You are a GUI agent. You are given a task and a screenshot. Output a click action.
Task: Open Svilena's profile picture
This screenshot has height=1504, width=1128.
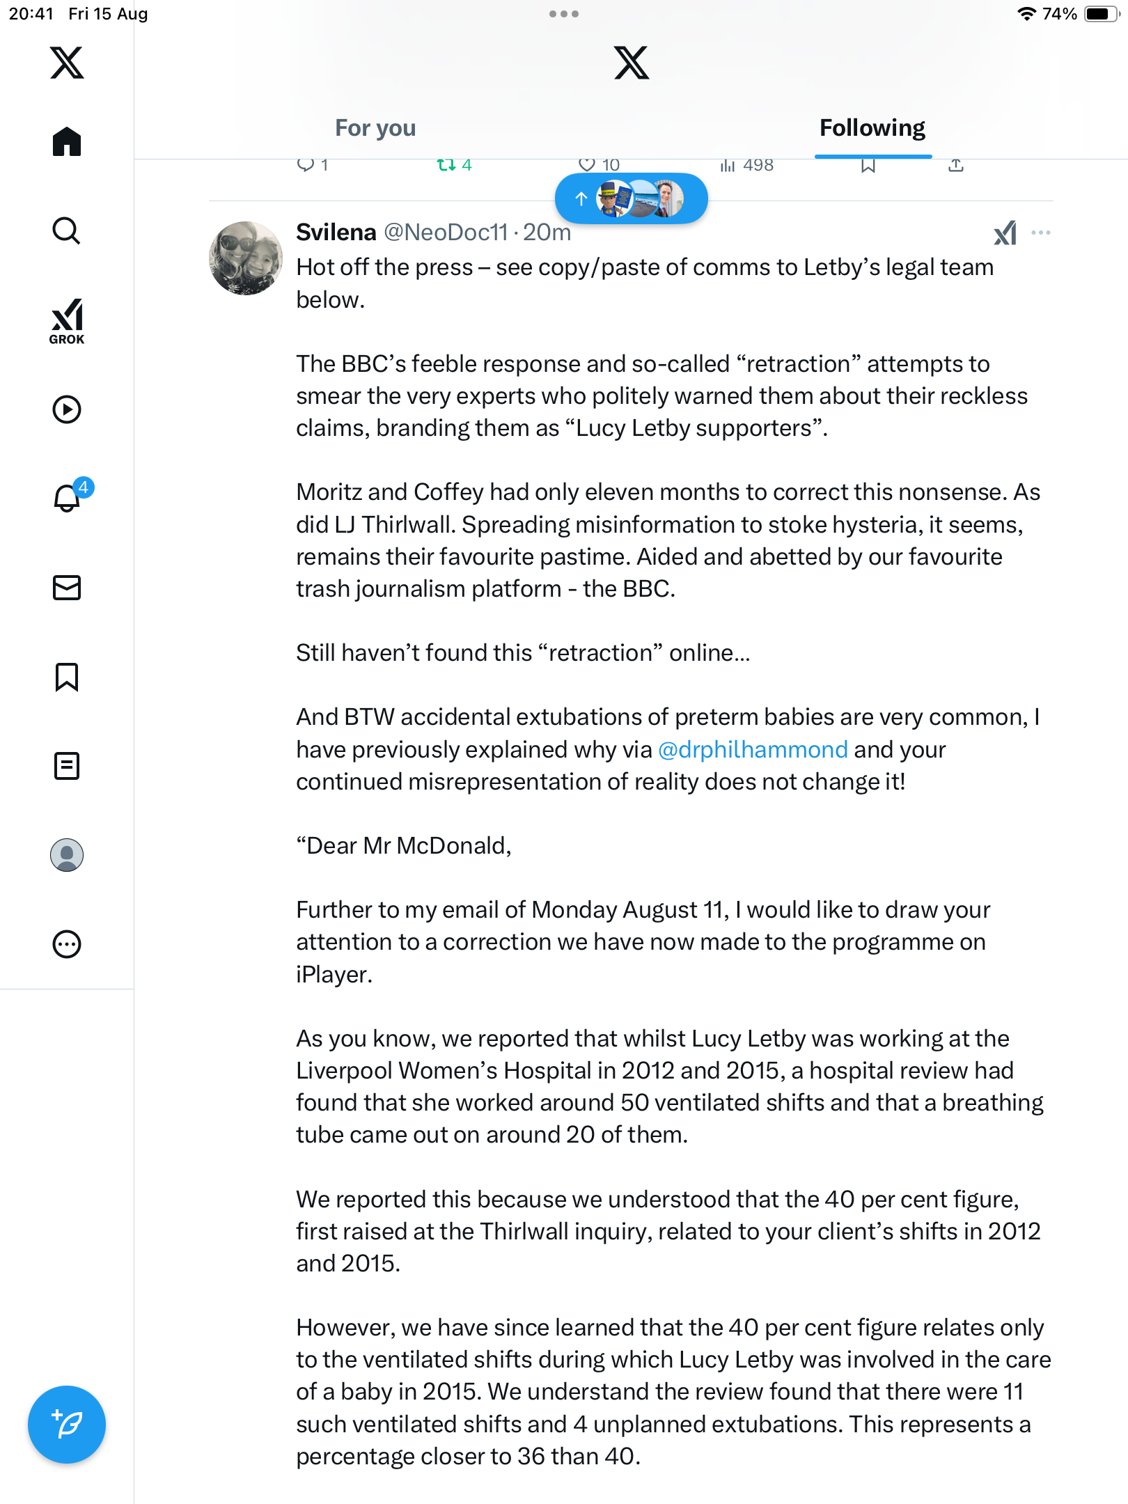(246, 258)
